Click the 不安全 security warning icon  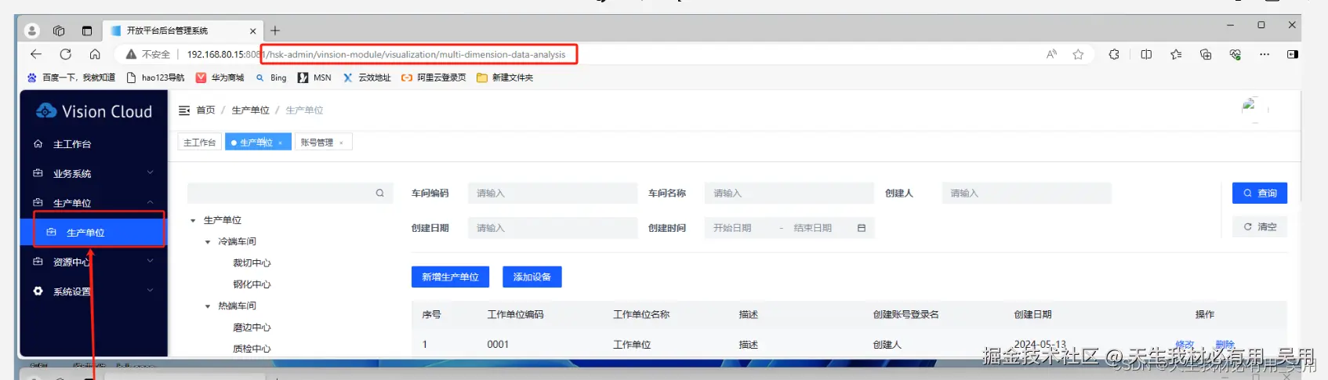pyautogui.click(x=131, y=54)
